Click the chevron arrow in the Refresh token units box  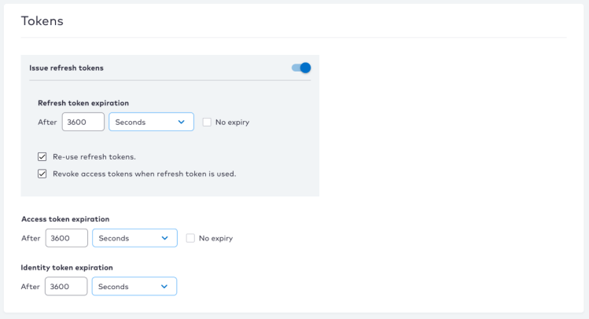[x=182, y=122]
